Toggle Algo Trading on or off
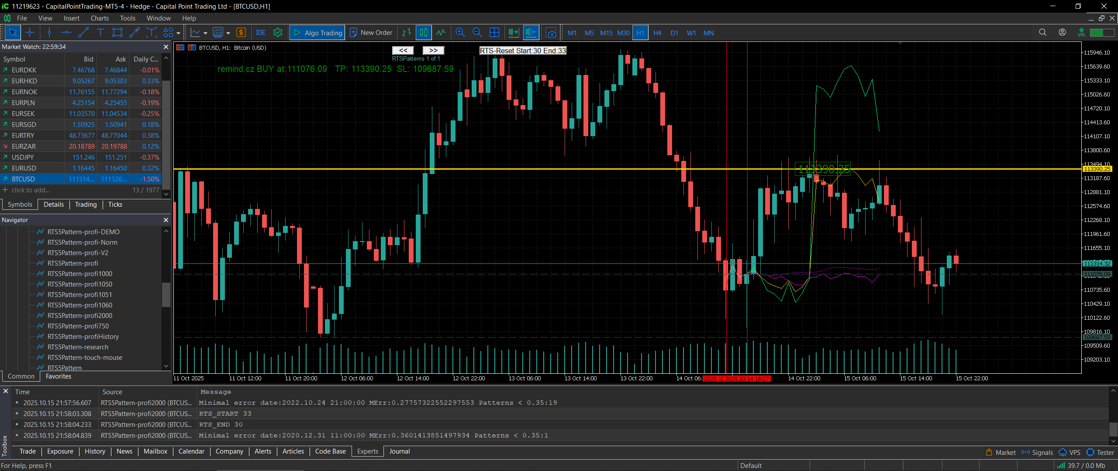1118x471 pixels. pyautogui.click(x=317, y=33)
